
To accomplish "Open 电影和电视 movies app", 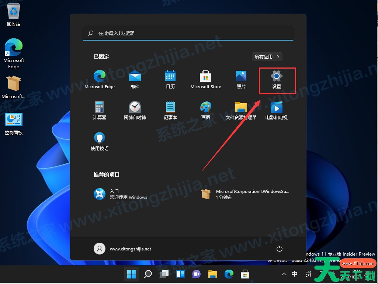I will (x=277, y=110).
